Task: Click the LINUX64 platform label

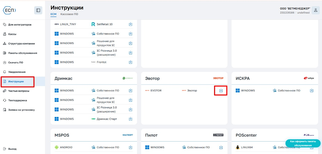Action: coord(247,147)
